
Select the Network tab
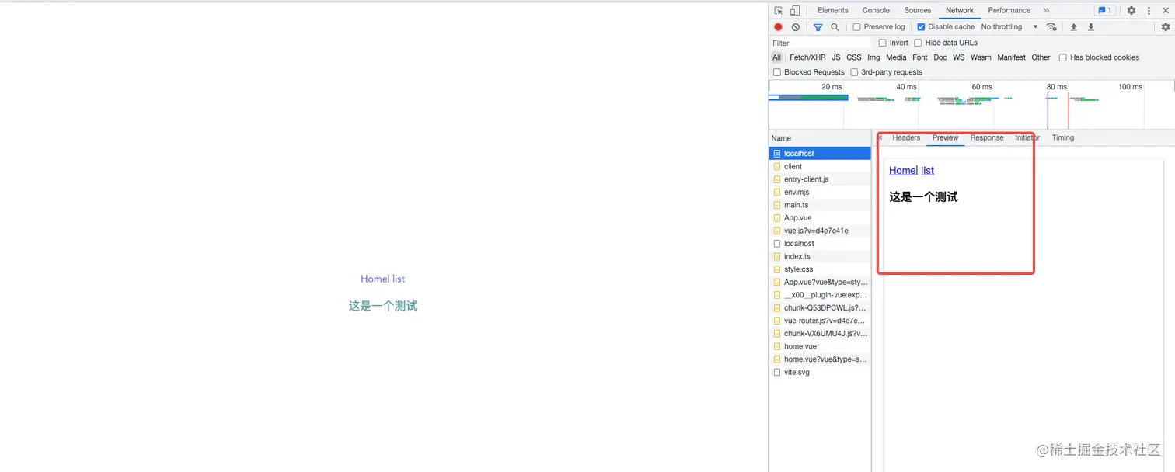coord(960,10)
